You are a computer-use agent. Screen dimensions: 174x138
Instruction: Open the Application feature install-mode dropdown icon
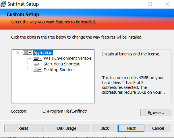[x=28, y=53]
